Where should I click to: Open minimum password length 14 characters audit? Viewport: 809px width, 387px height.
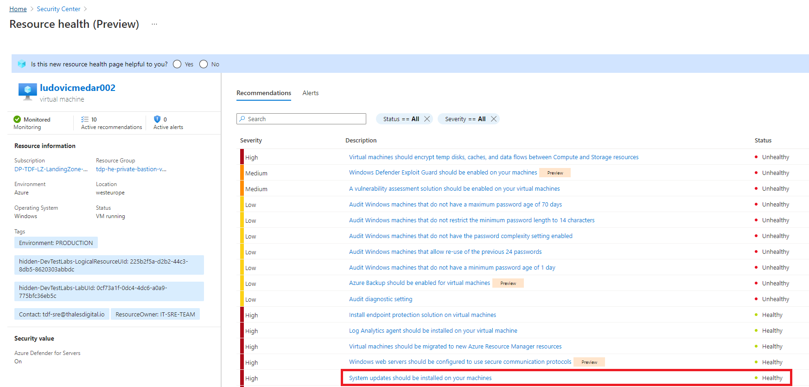coord(471,220)
